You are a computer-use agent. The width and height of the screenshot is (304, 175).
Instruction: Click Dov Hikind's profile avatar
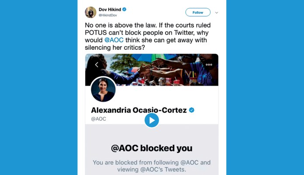pos(91,12)
